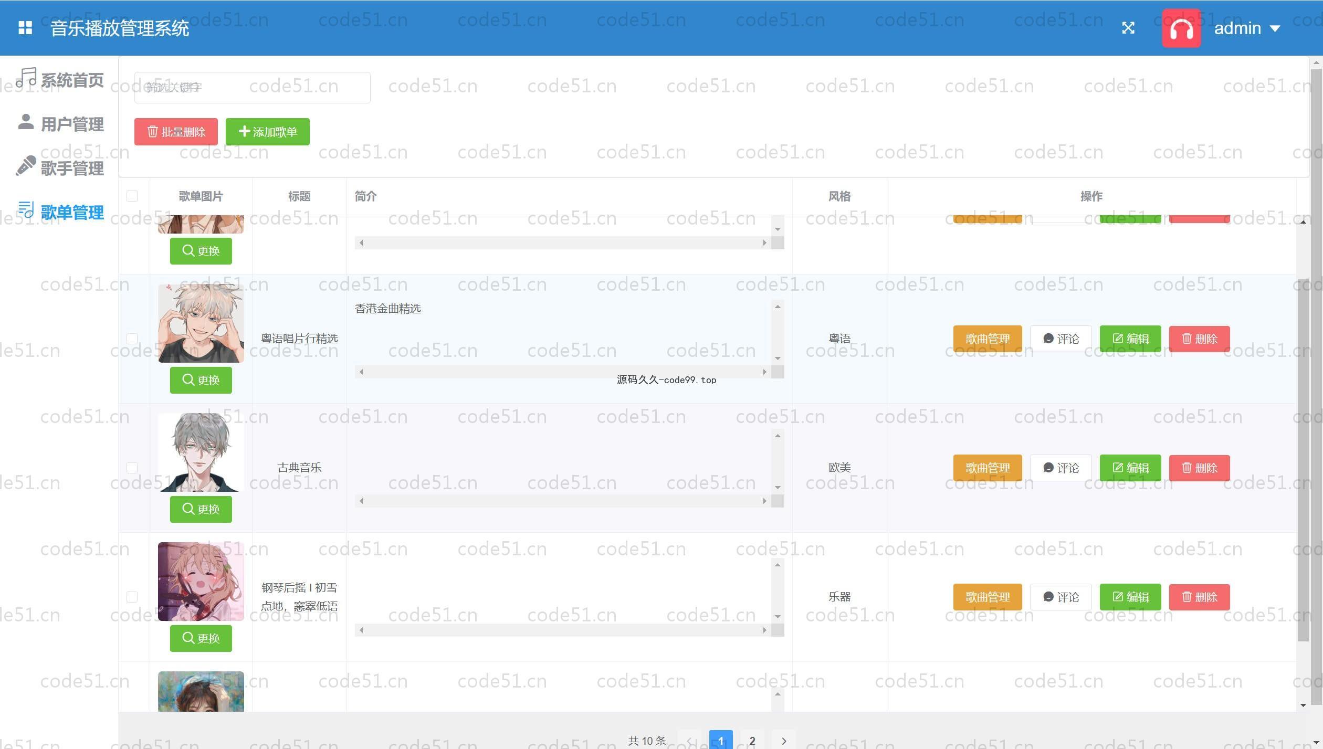Click left arrow of 古典音乐 row horizontal scrollbar
The width and height of the screenshot is (1323, 749).
click(361, 501)
